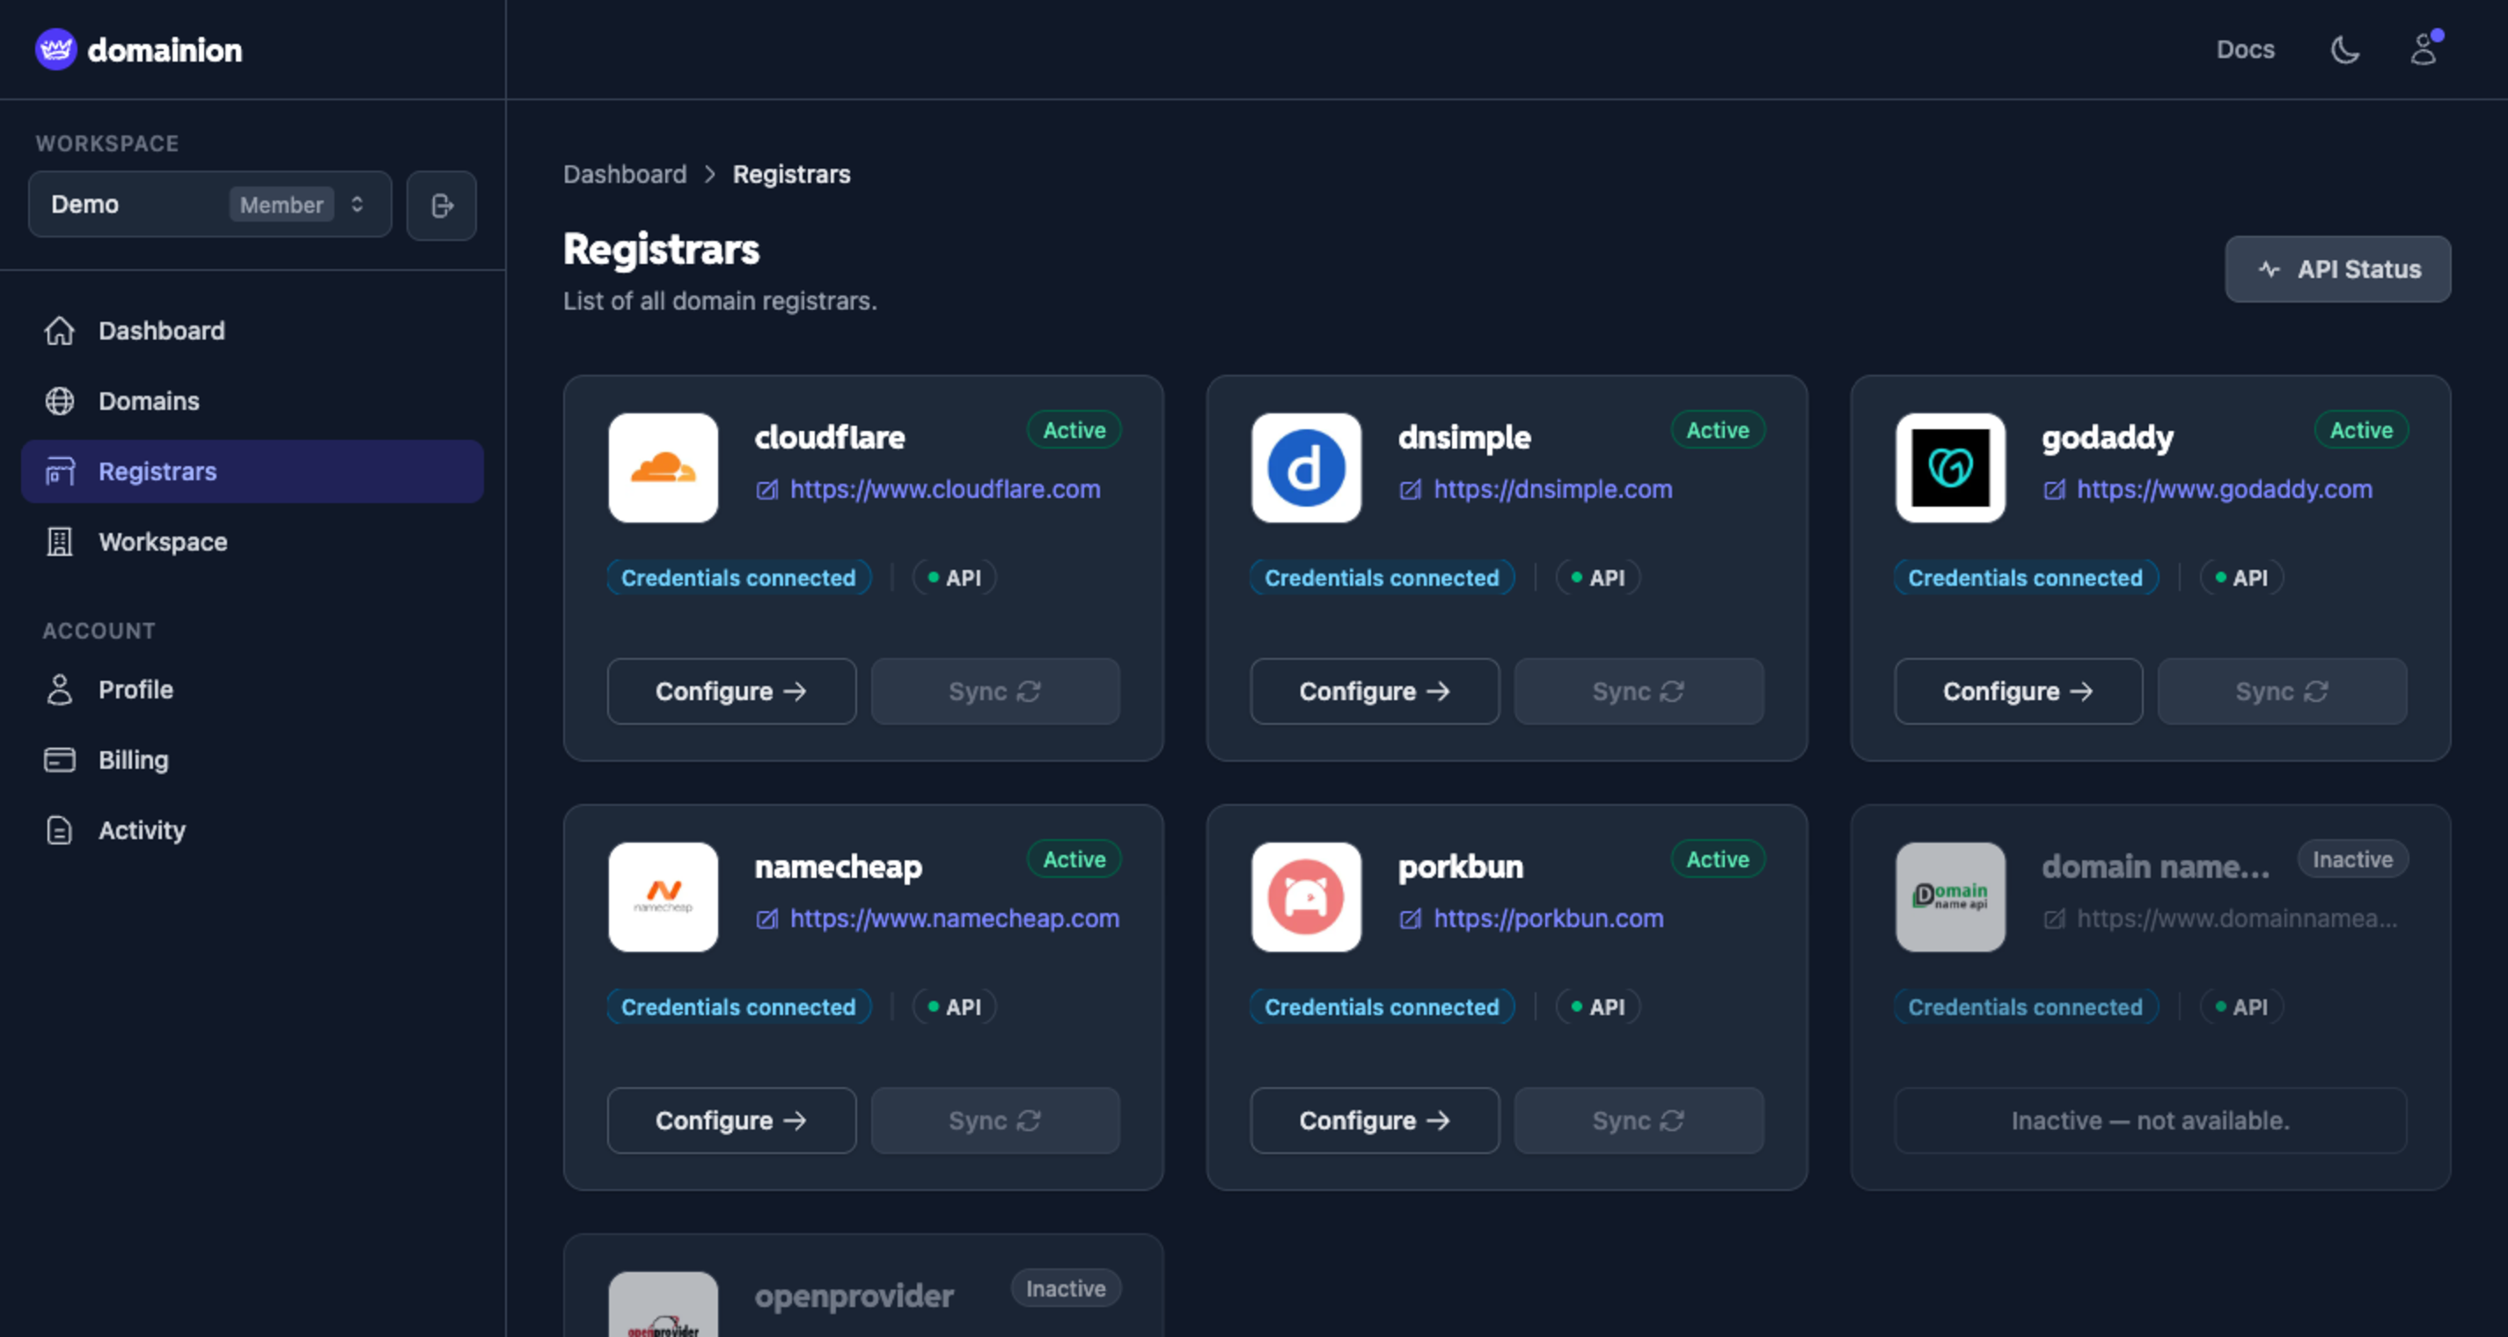The image size is (2508, 1337).
Task: Click Sync on the godaddy card
Action: click(x=2281, y=690)
